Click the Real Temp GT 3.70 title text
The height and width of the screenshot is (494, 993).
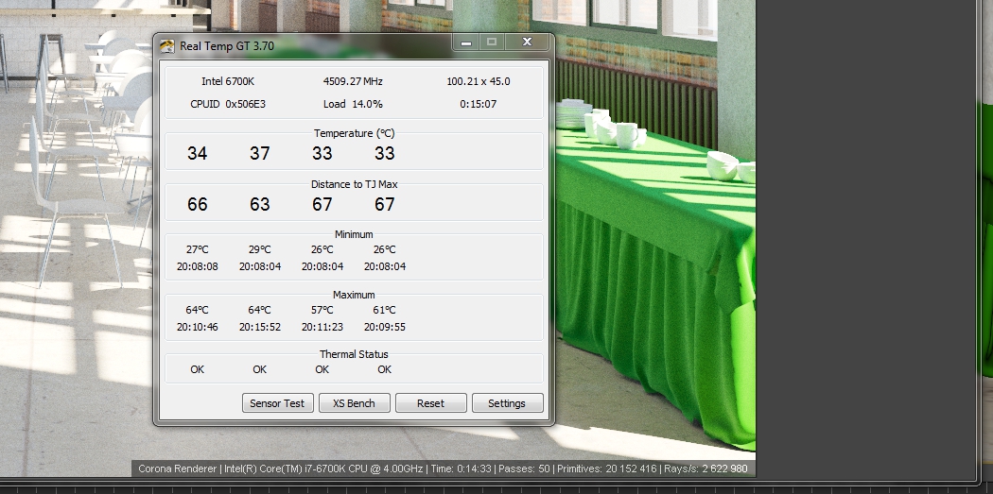click(227, 45)
